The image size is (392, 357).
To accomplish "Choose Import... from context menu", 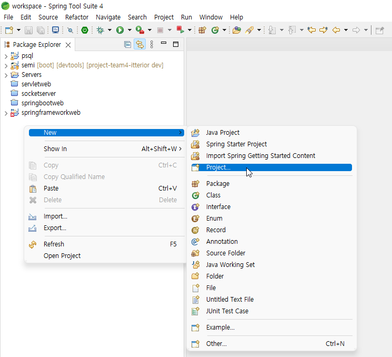I will pyautogui.click(x=106, y=216).
